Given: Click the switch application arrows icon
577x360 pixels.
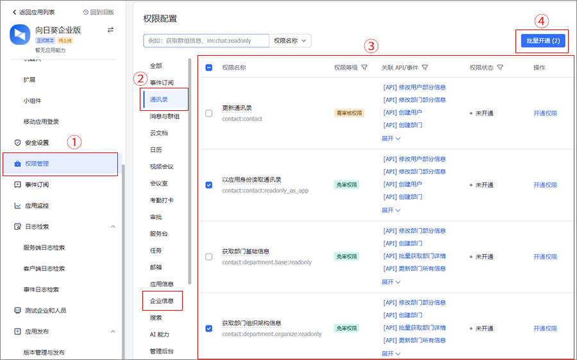Looking at the screenshot, I should click(x=110, y=30).
